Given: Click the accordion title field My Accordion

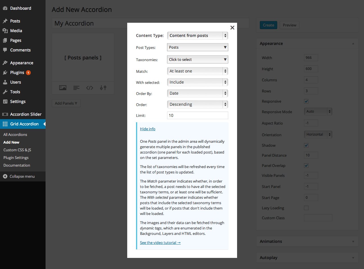Looking at the screenshot, I should pyautogui.click(x=151, y=23).
